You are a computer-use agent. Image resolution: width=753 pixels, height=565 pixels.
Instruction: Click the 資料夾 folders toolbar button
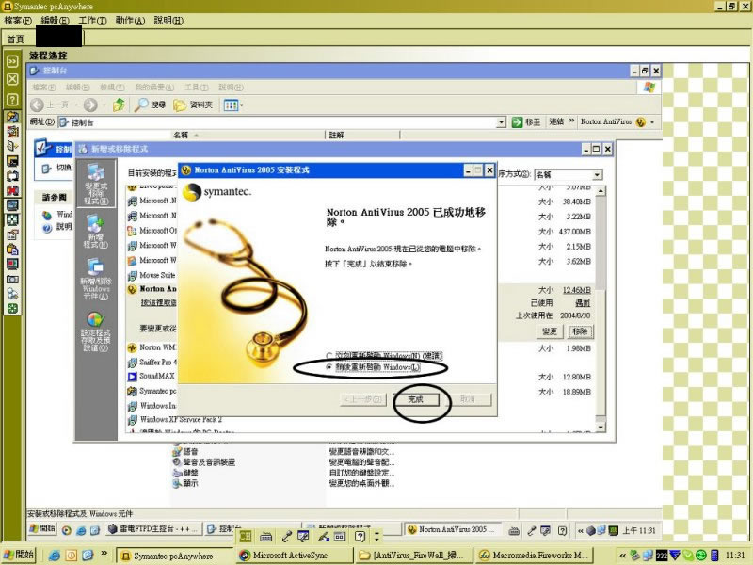coord(193,105)
